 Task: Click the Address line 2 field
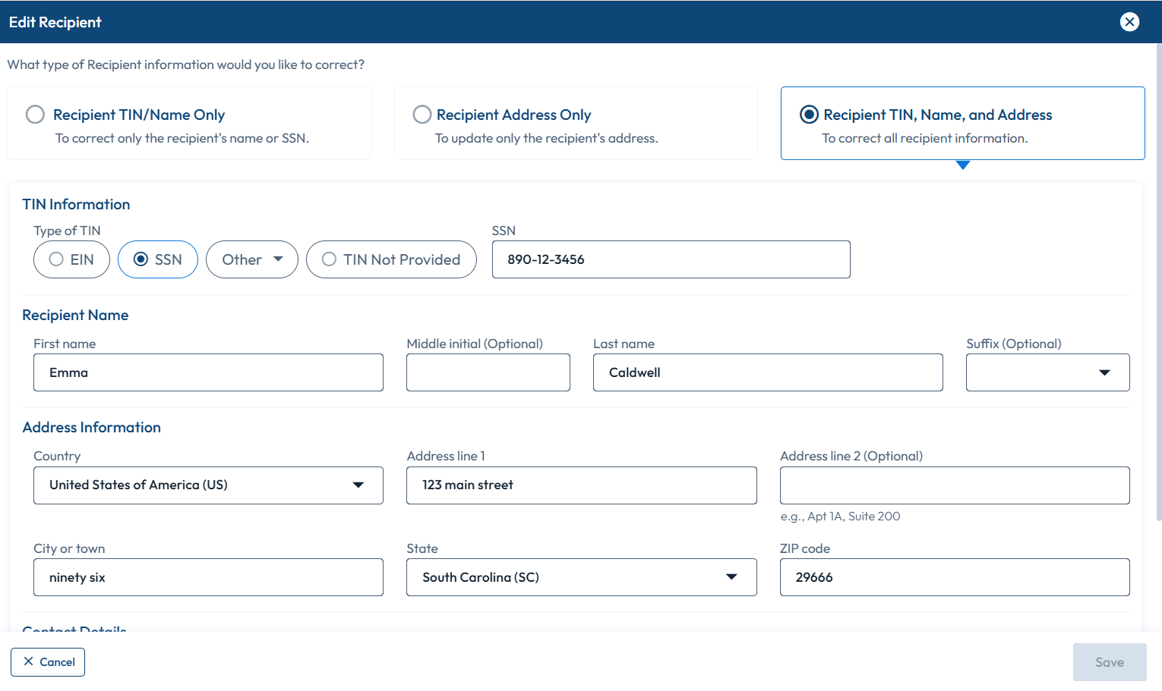pos(955,485)
